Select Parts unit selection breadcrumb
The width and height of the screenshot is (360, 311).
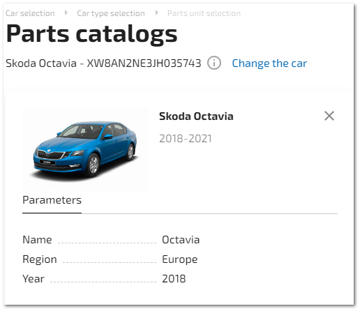(204, 13)
